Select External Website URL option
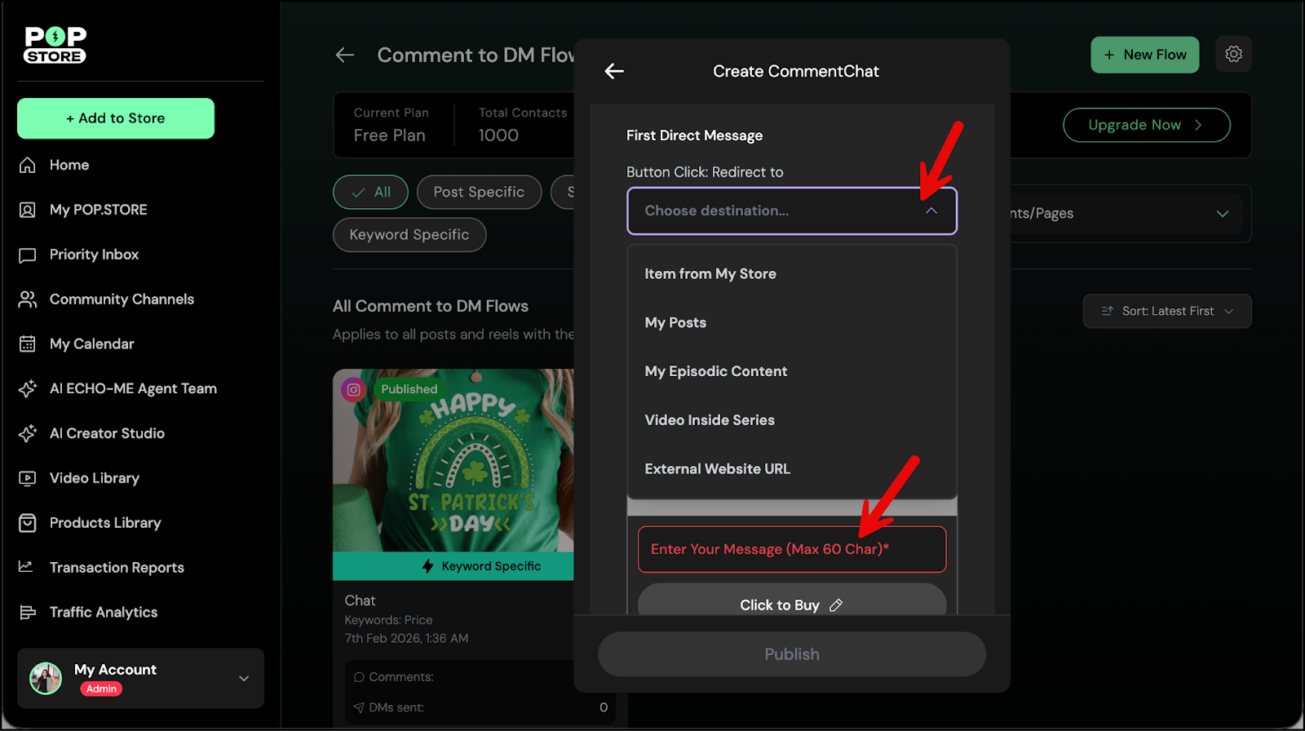The image size is (1305, 731). point(717,469)
